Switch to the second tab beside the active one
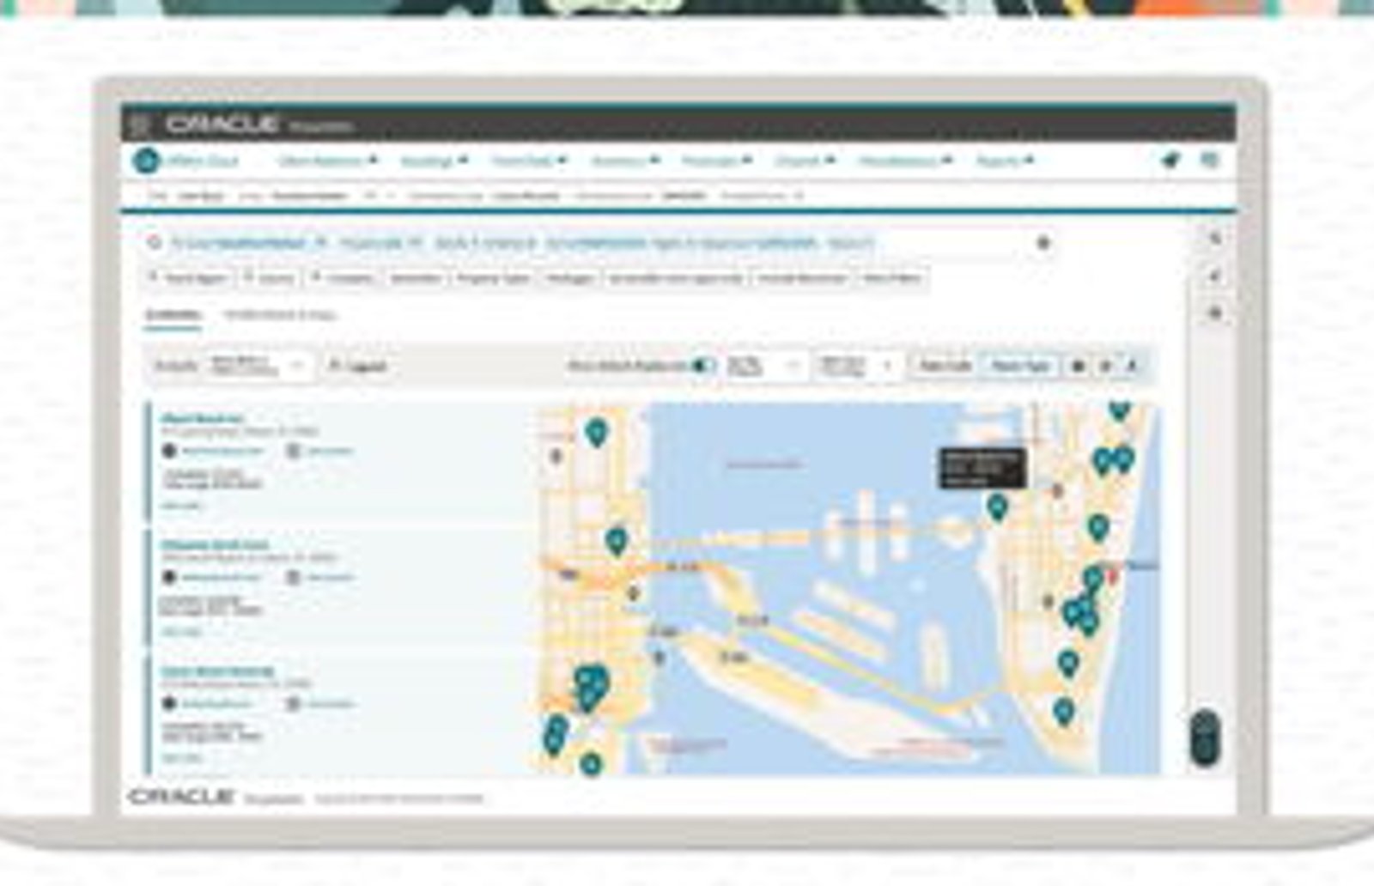The width and height of the screenshot is (1374, 886). coord(280,315)
